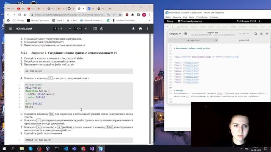This screenshot has height=152, width=271.
Task: Switch to the second YouTube tab
Action: (30, 8)
